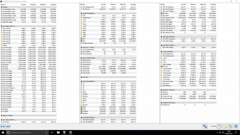
Task: Open the notification center icon
Action: click(x=236, y=132)
